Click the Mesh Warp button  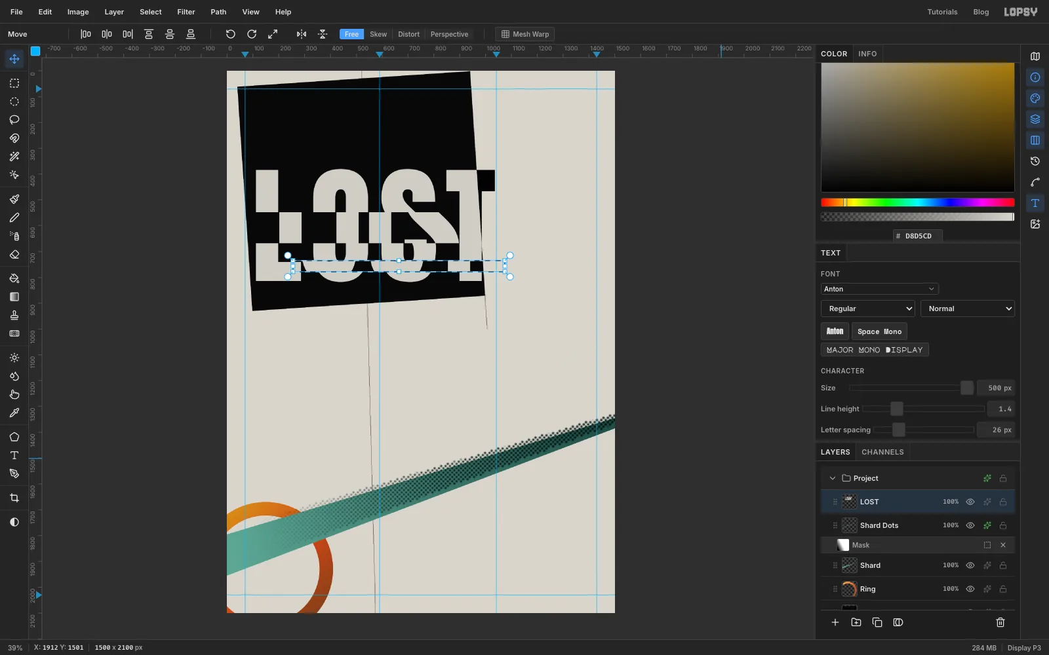pos(525,34)
